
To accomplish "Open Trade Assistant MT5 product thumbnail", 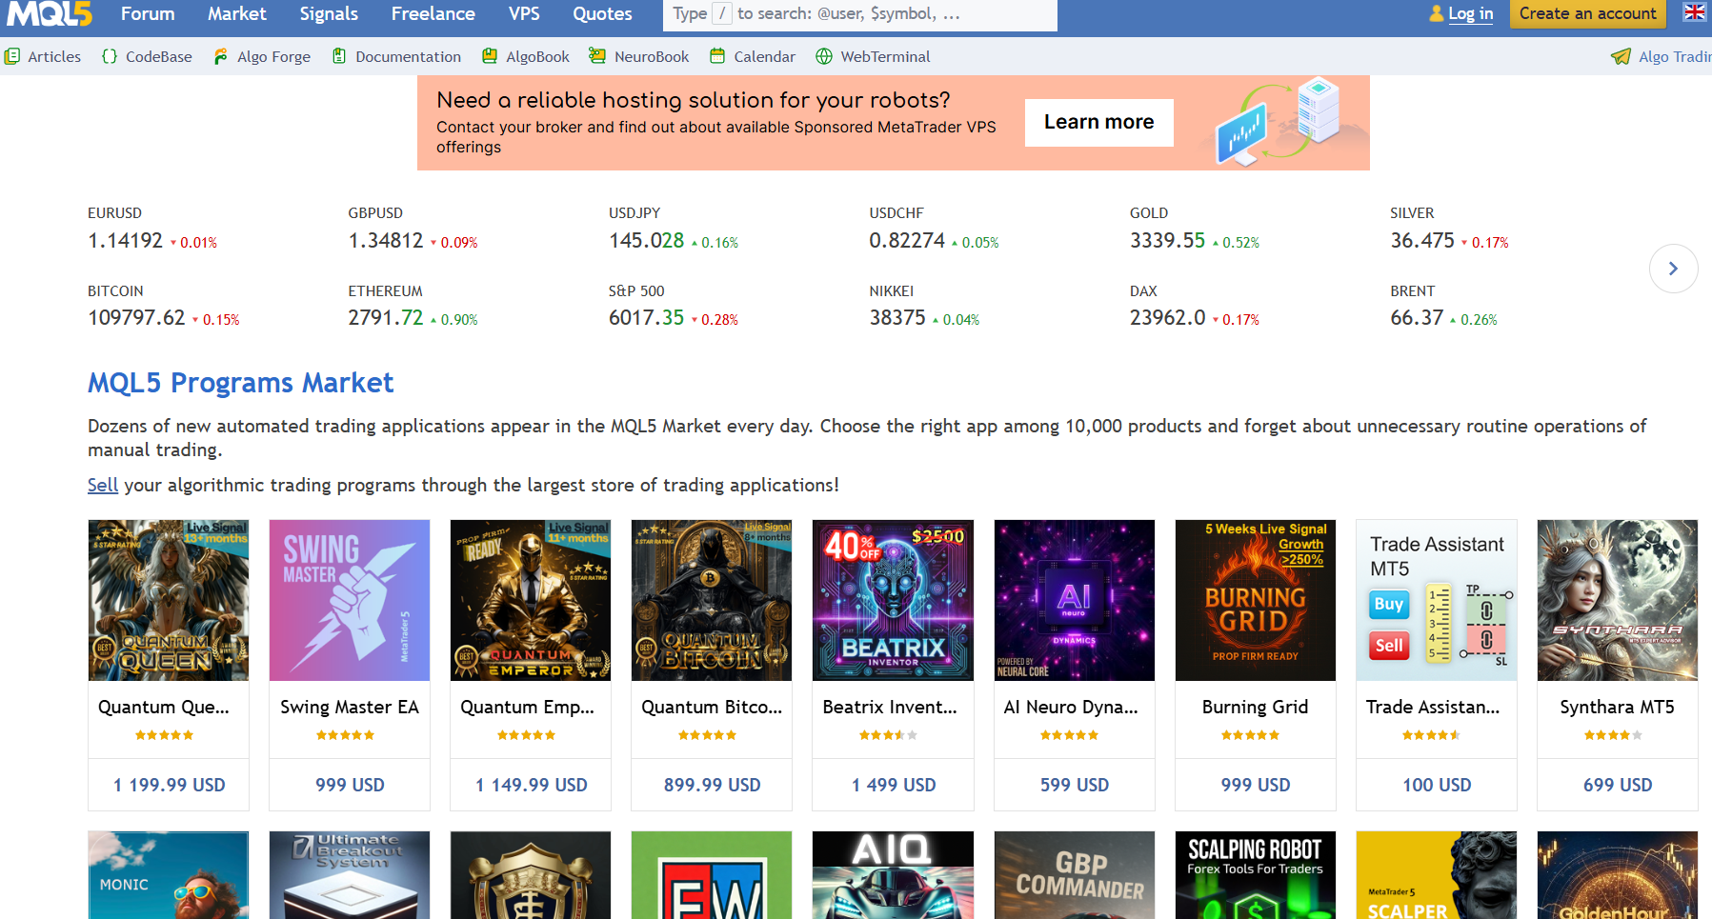I will (1437, 600).
